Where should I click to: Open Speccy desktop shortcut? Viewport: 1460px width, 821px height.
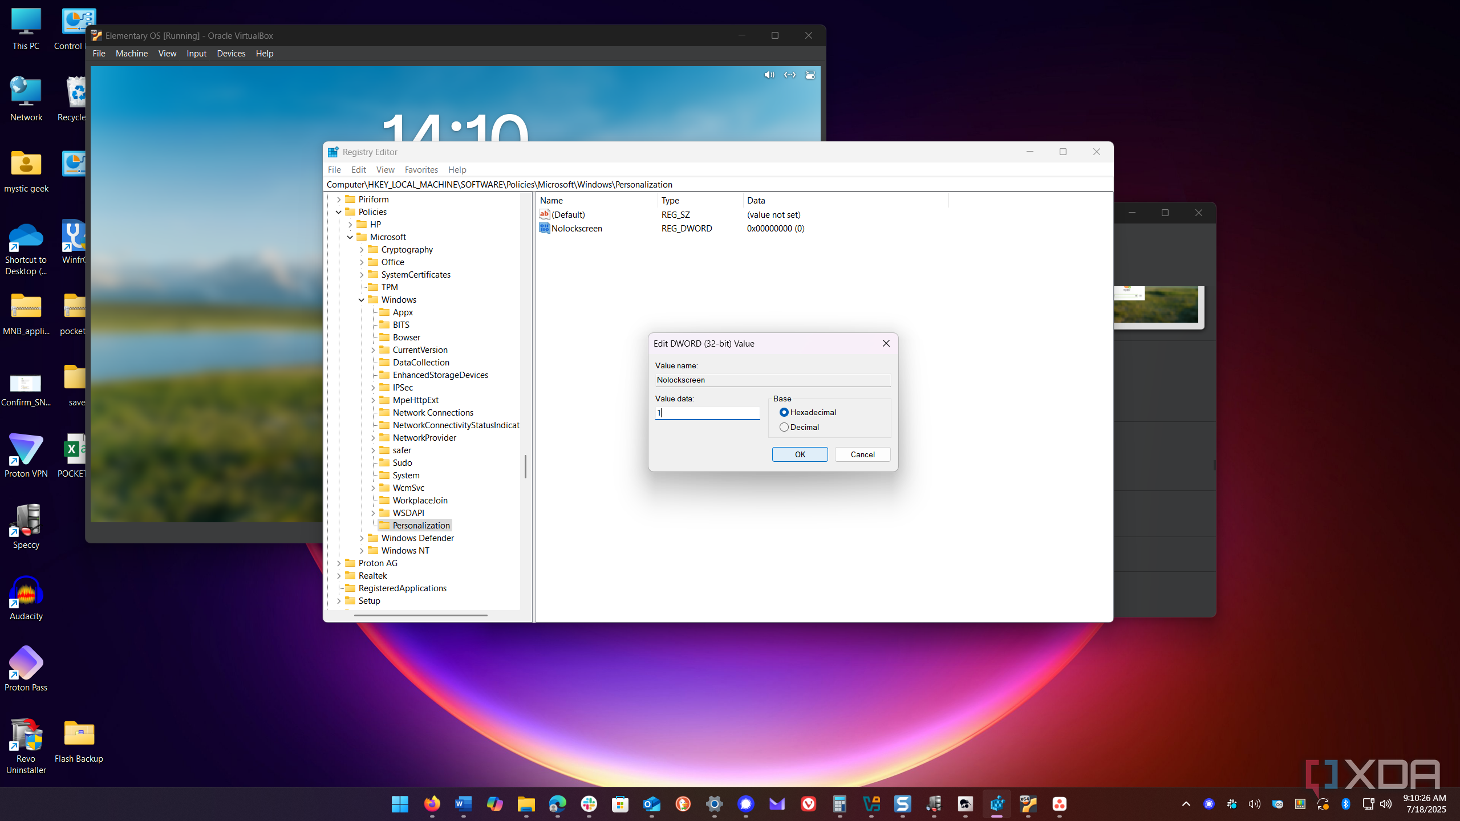point(26,526)
